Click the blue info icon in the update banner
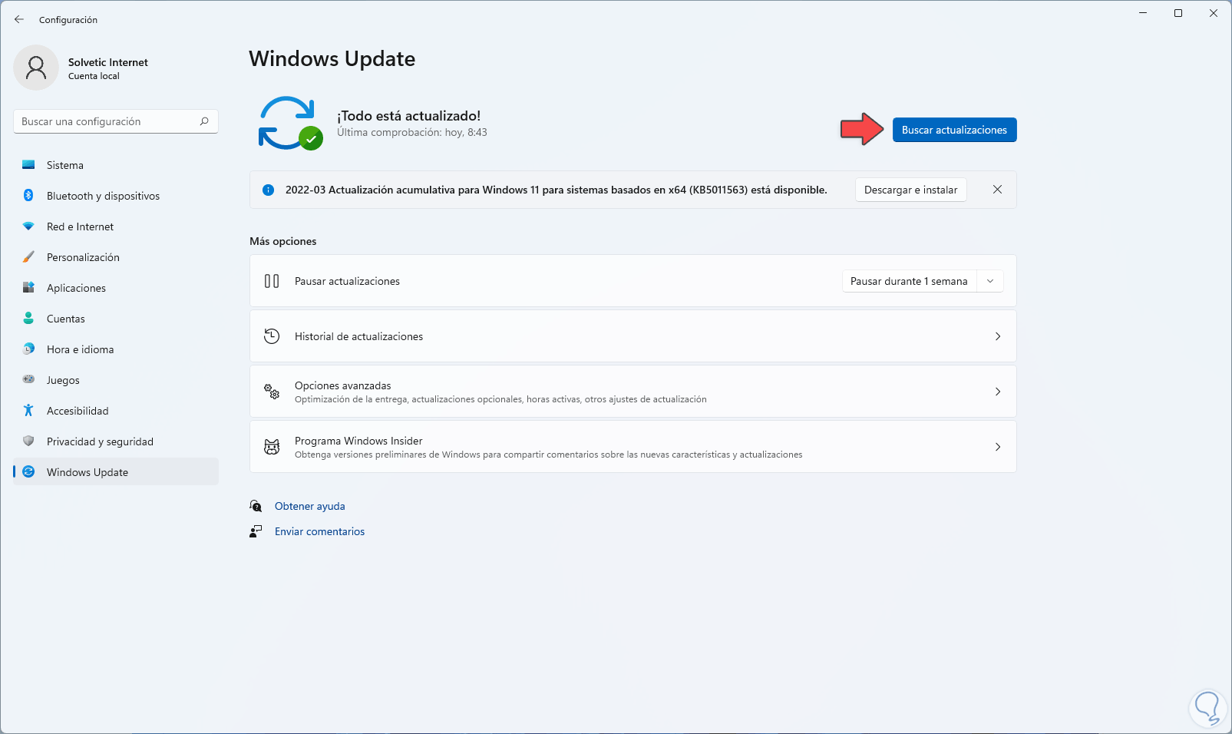 coord(268,190)
